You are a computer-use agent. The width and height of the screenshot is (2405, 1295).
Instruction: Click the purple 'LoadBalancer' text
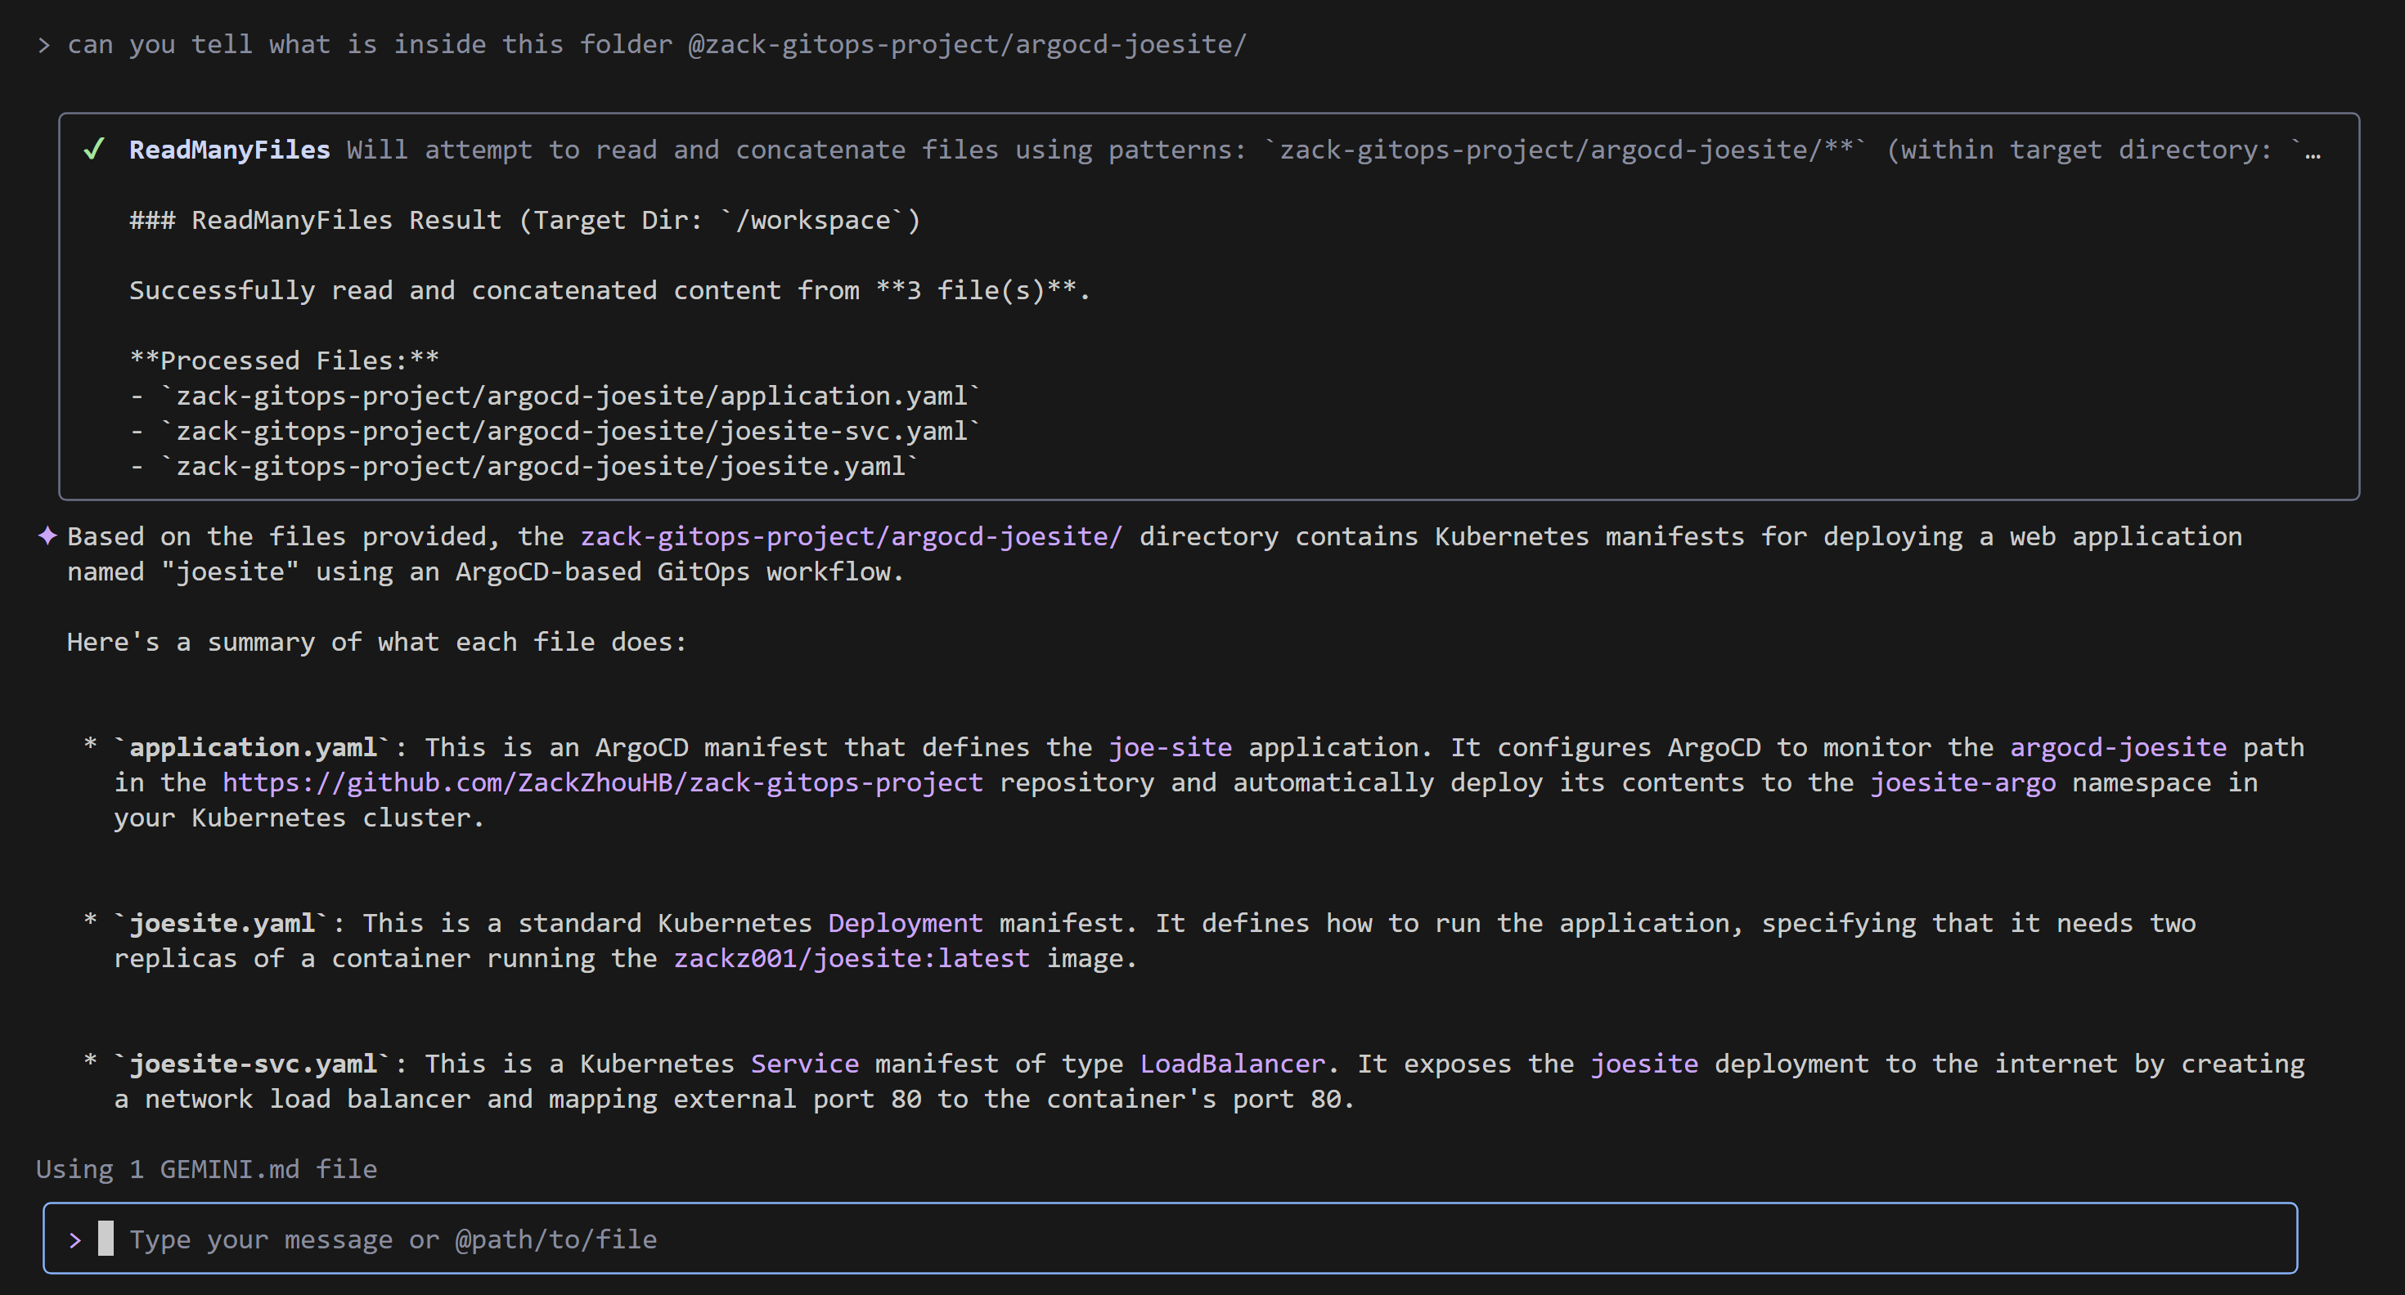tap(1233, 1064)
